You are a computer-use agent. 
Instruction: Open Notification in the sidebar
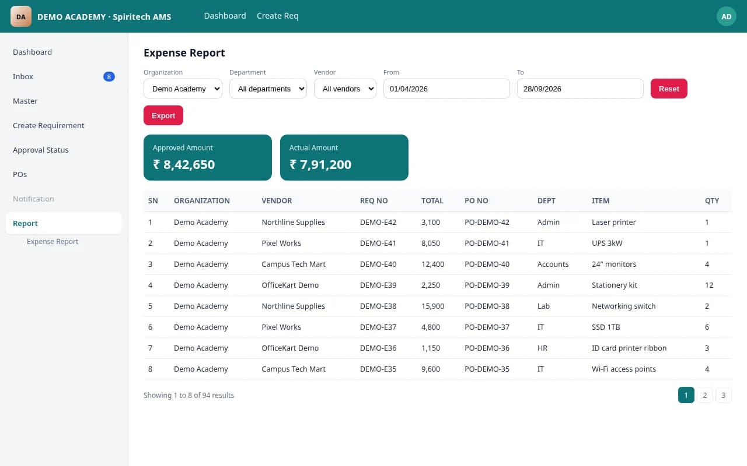coord(64,199)
